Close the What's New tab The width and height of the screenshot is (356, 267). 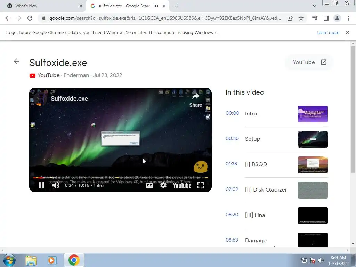tap(81, 6)
